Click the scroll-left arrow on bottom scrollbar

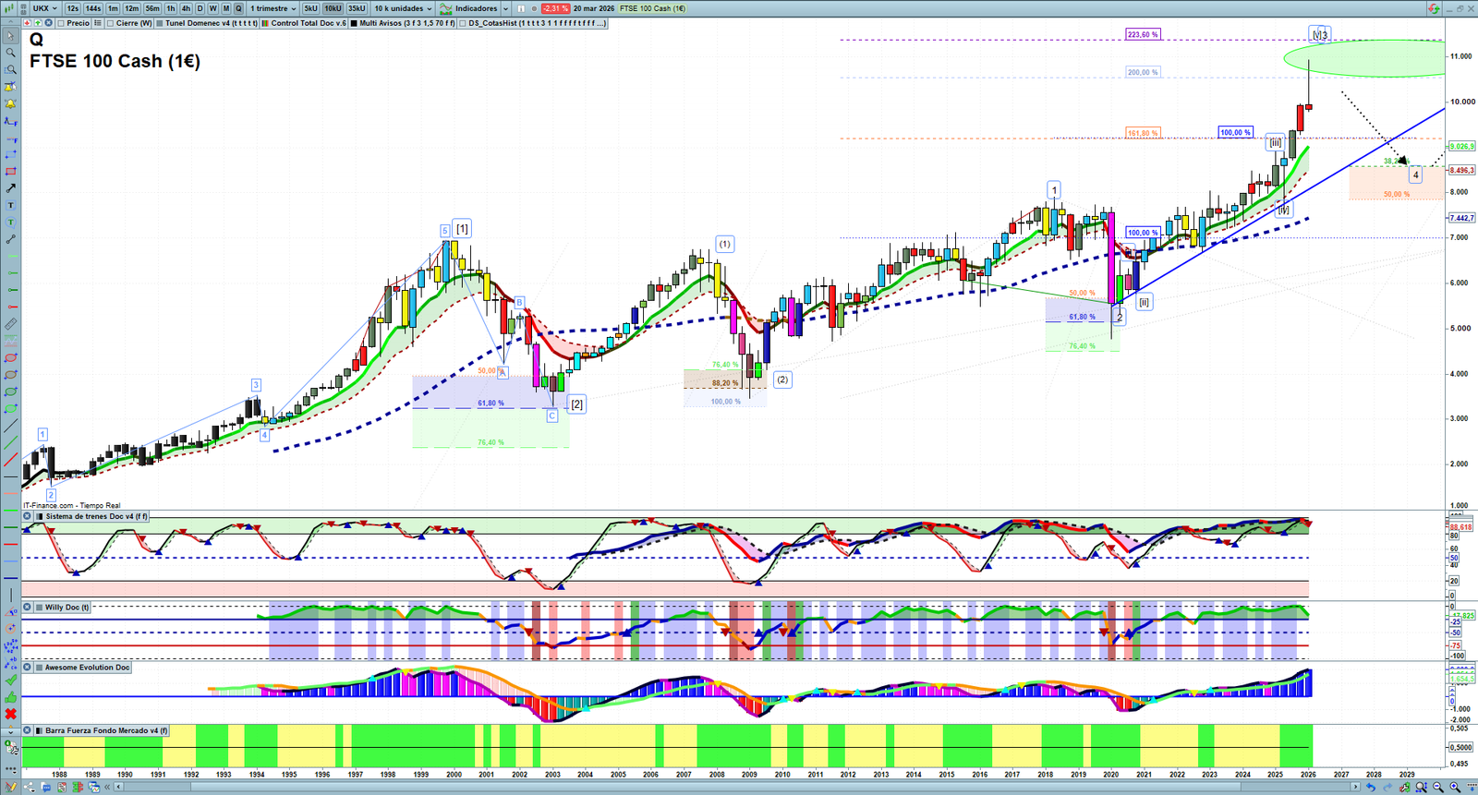tap(118, 788)
